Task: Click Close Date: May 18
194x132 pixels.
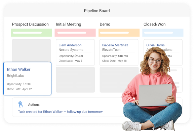Action: click(114, 61)
